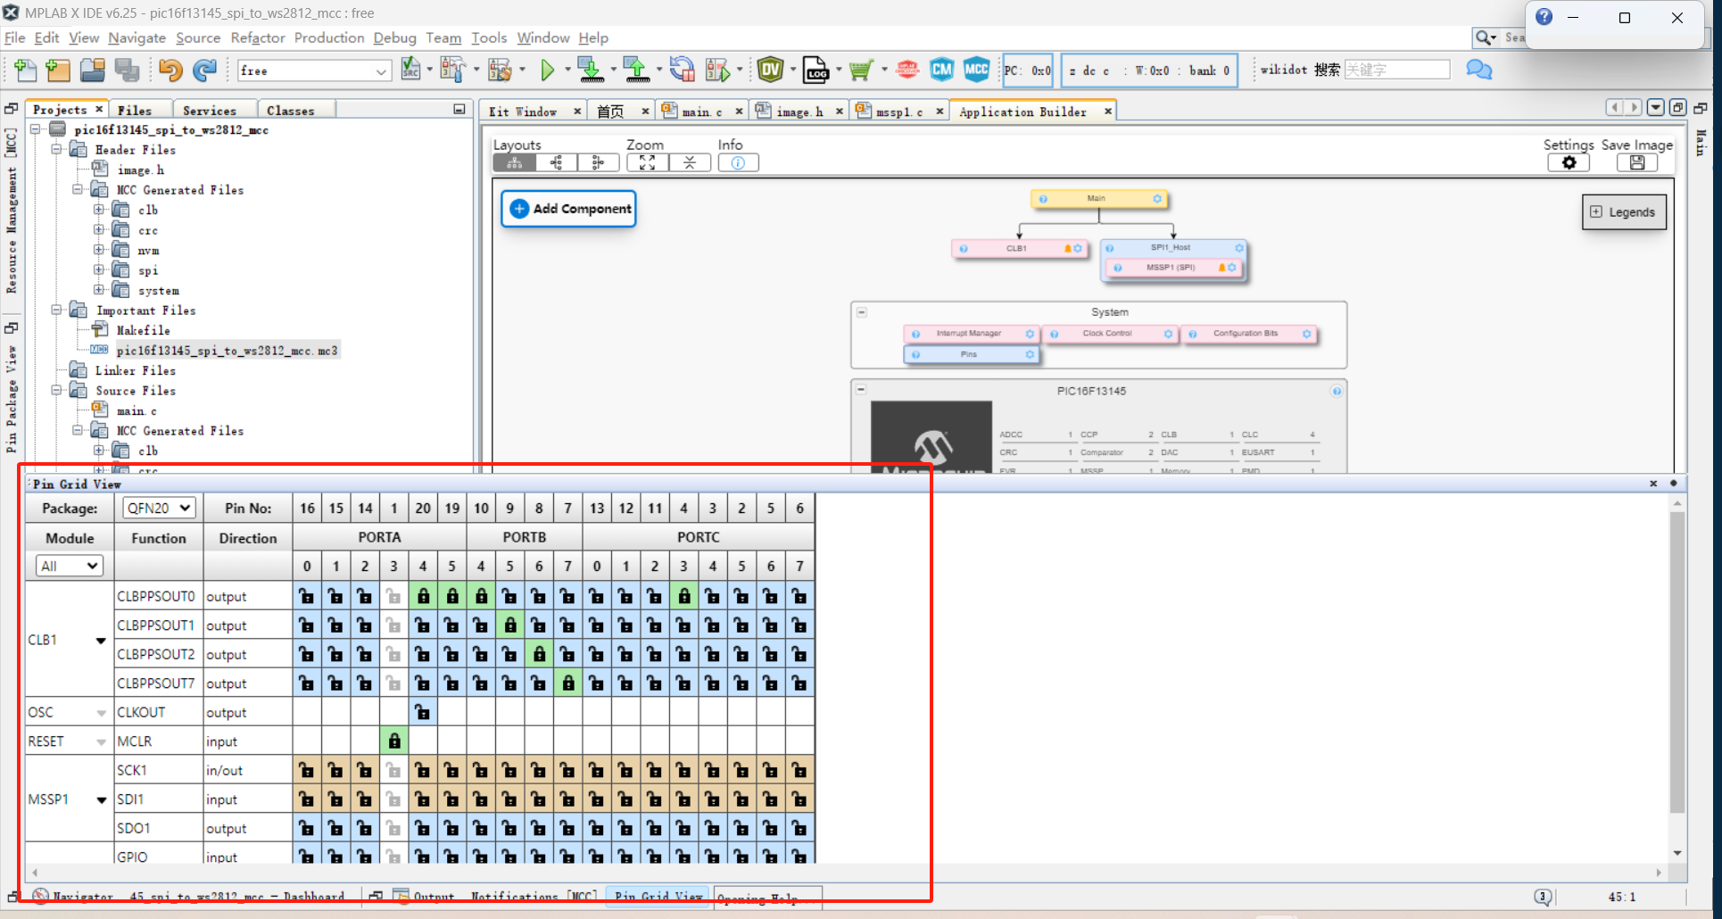Image resolution: width=1722 pixels, height=919 pixels.
Task: Launch the CM content manager icon
Action: click(942, 70)
